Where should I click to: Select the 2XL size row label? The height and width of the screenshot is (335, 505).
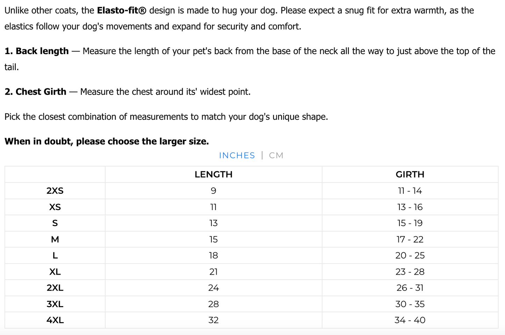(x=55, y=288)
